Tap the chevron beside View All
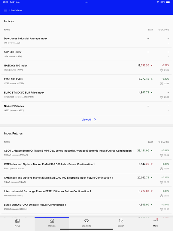This screenshot has height=231, width=173. click(x=95, y=120)
